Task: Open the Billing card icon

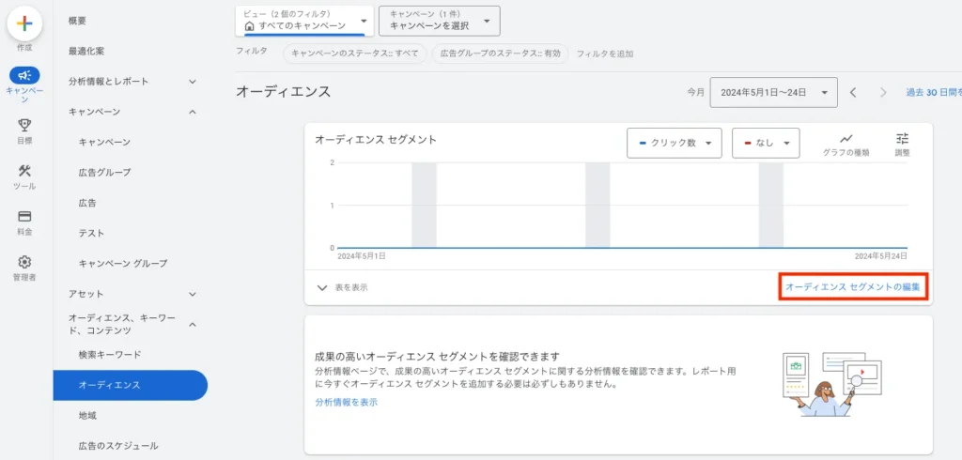Action: coord(24,217)
